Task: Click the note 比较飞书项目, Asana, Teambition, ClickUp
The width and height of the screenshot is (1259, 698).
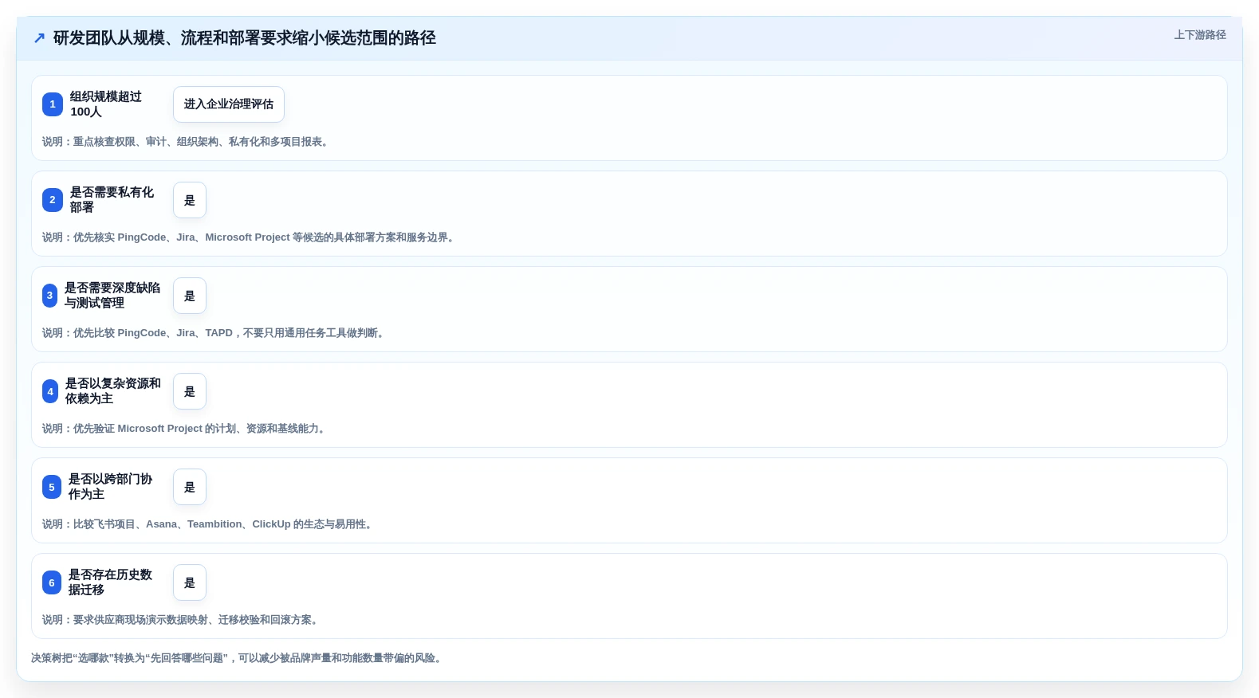Action: (x=209, y=524)
